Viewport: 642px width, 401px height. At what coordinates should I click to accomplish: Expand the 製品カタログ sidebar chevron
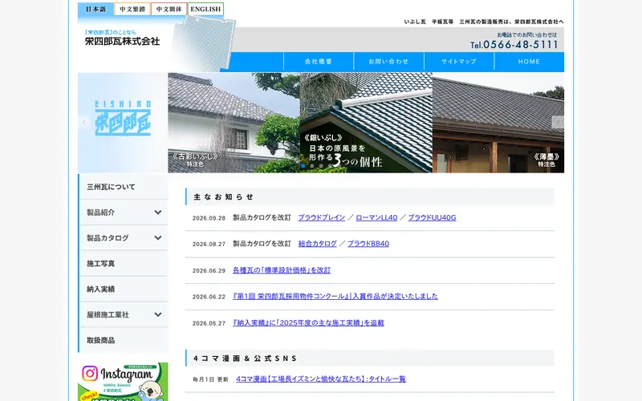click(157, 237)
